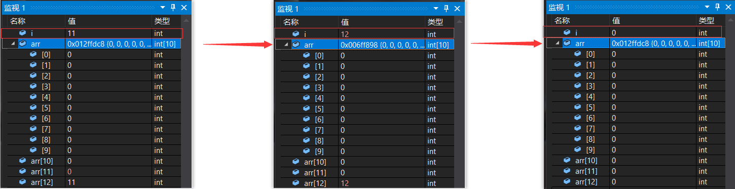Click 监视 1 title in window where i is 11
735x189 pixels.
[x=14, y=8]
